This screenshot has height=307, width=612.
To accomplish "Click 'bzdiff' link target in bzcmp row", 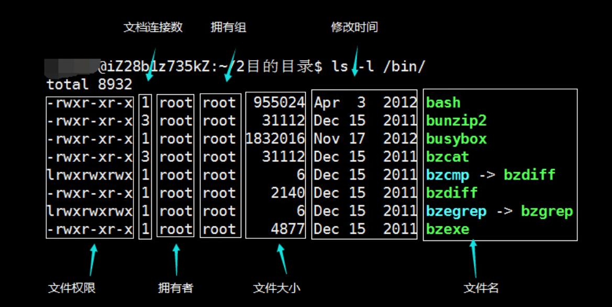I will 530,174.
